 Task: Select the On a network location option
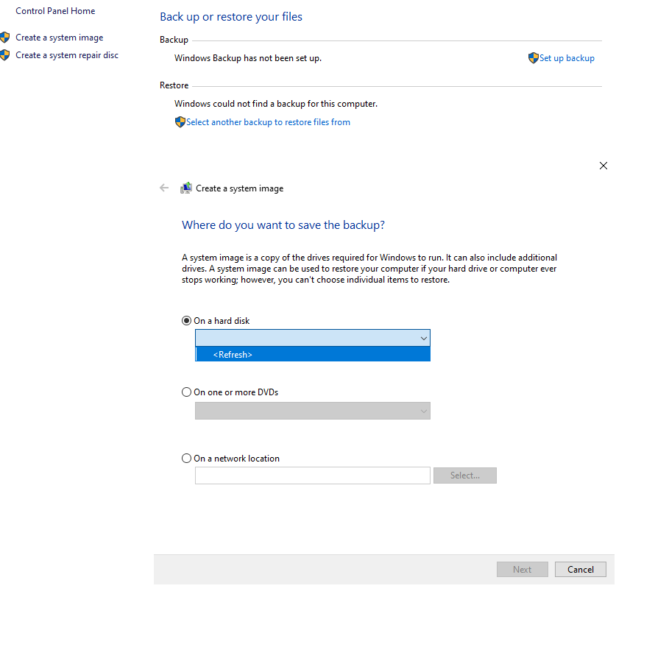(x=186, y=459)
